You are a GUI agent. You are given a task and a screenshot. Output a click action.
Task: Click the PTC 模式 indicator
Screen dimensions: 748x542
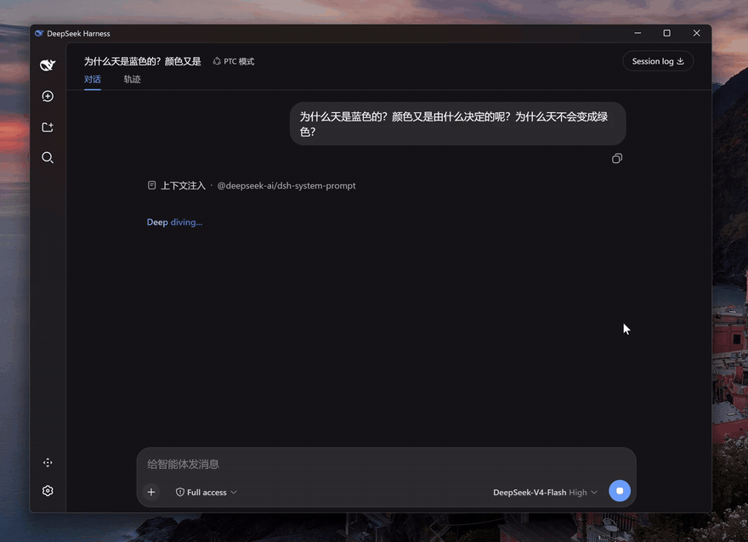[234, 61]
